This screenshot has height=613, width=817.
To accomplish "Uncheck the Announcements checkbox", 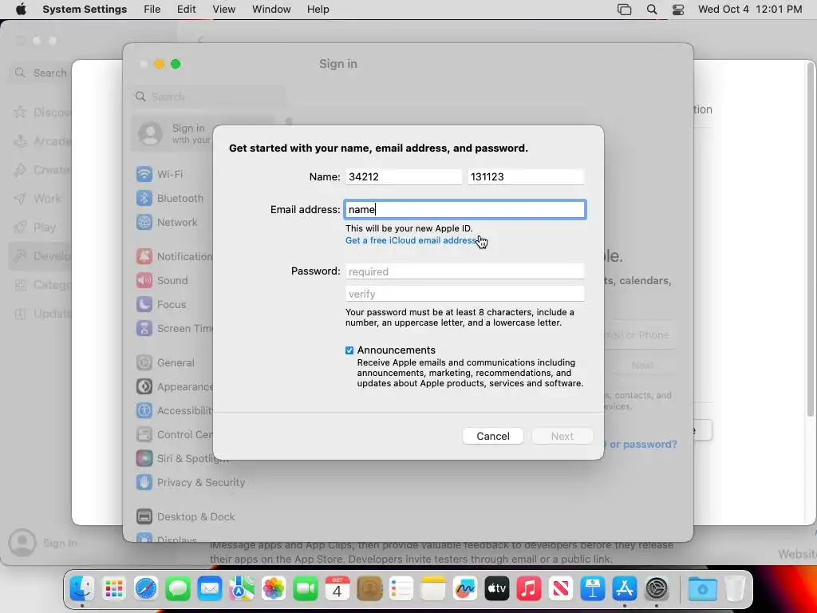I will tap(349, 350).
